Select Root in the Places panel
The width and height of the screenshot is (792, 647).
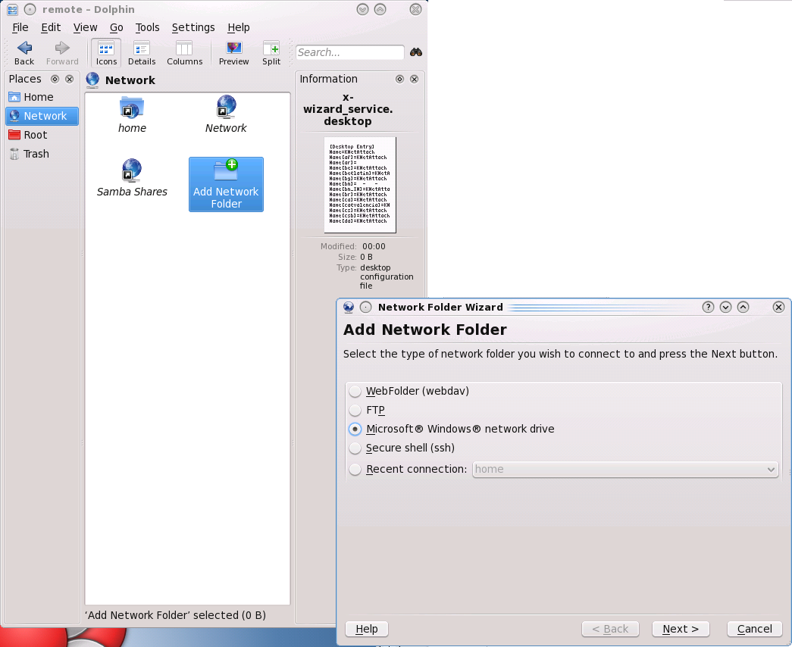tap(35, 135)
